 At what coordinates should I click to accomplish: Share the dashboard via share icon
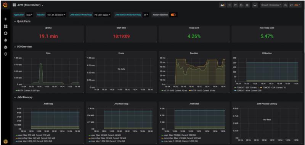pos(235,5)
